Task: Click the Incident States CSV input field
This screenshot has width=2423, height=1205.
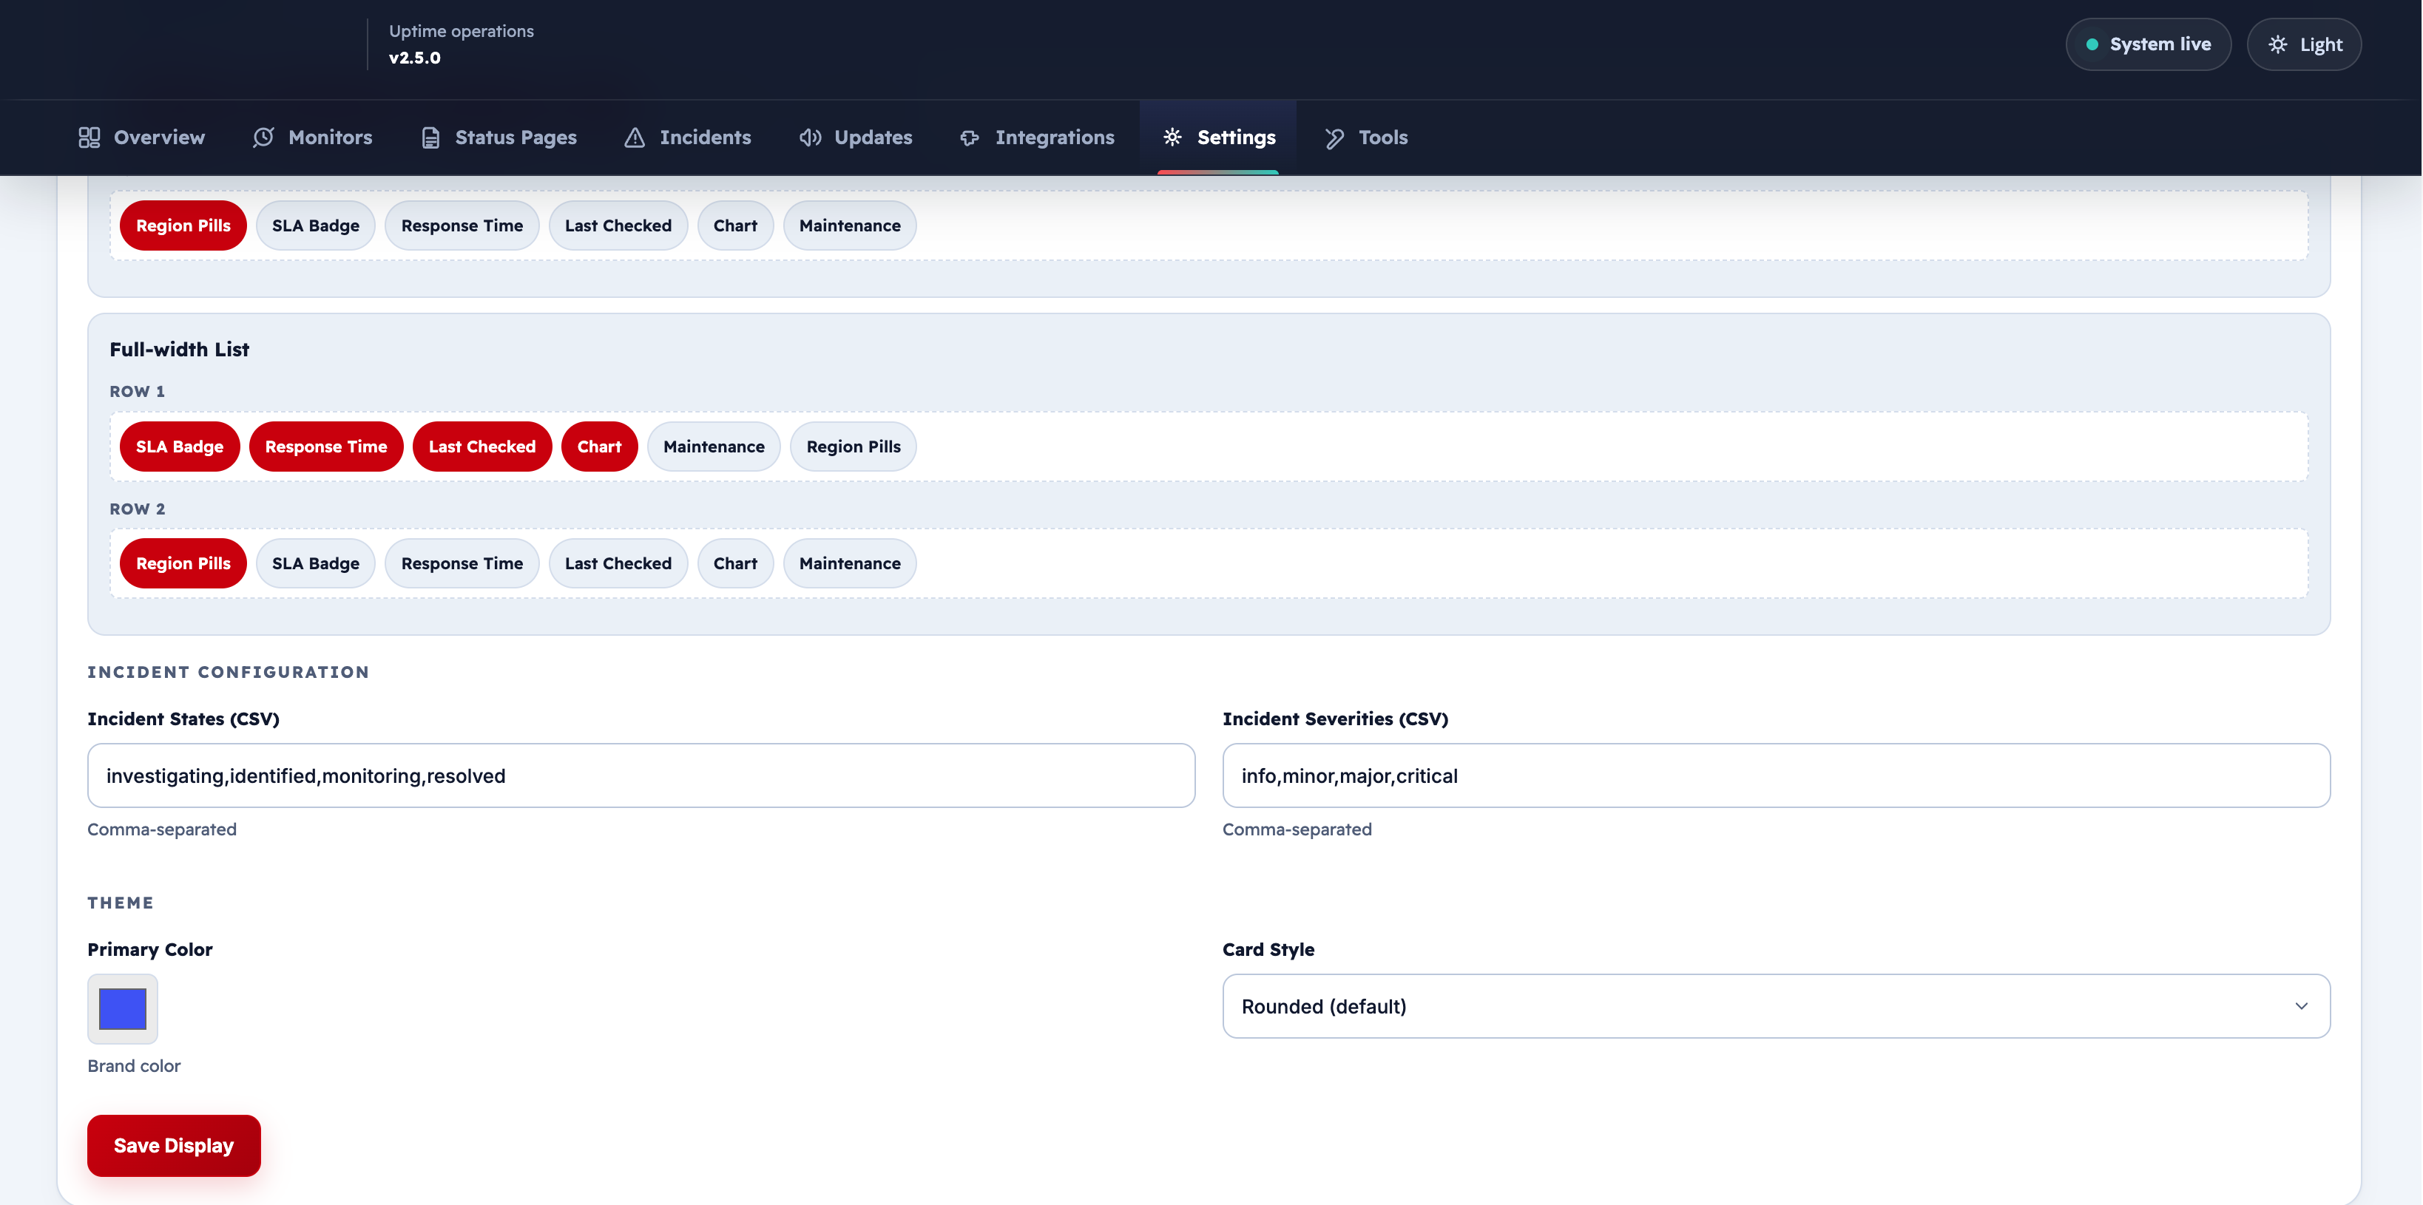Action: tap(641, 775)
